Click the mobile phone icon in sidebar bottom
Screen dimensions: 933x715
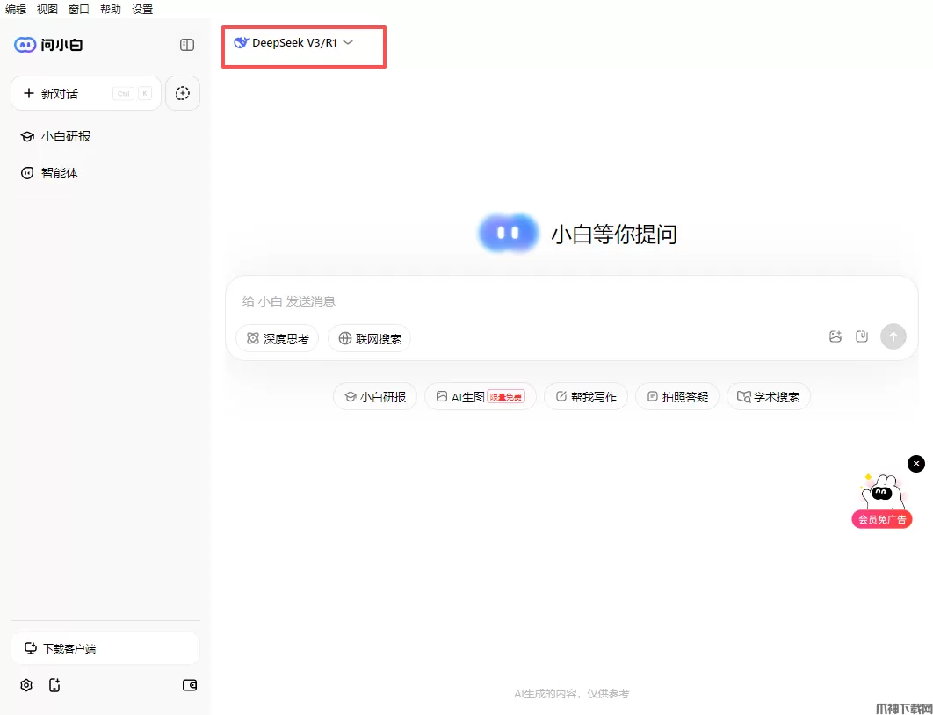click(54, 685)
